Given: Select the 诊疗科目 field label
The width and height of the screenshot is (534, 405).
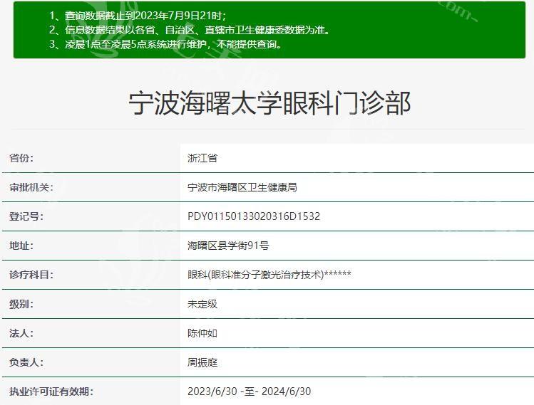Looking at the screenshot, I should pos(31,275).
